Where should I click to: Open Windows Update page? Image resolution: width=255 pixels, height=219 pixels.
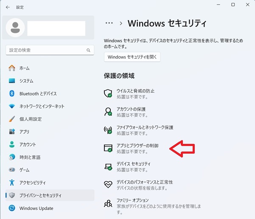click(x=50, y=208)
